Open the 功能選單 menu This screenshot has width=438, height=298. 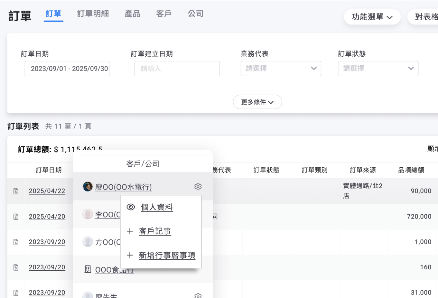click(x=372, y=17)
